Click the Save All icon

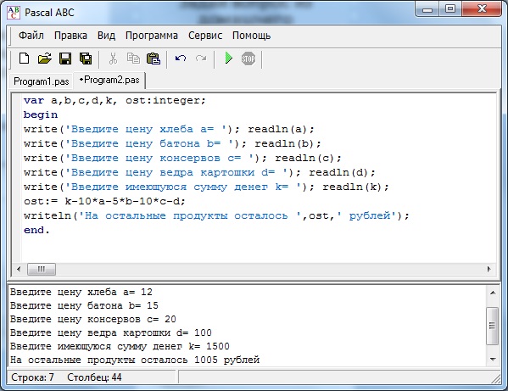click(x=86, y=59)
